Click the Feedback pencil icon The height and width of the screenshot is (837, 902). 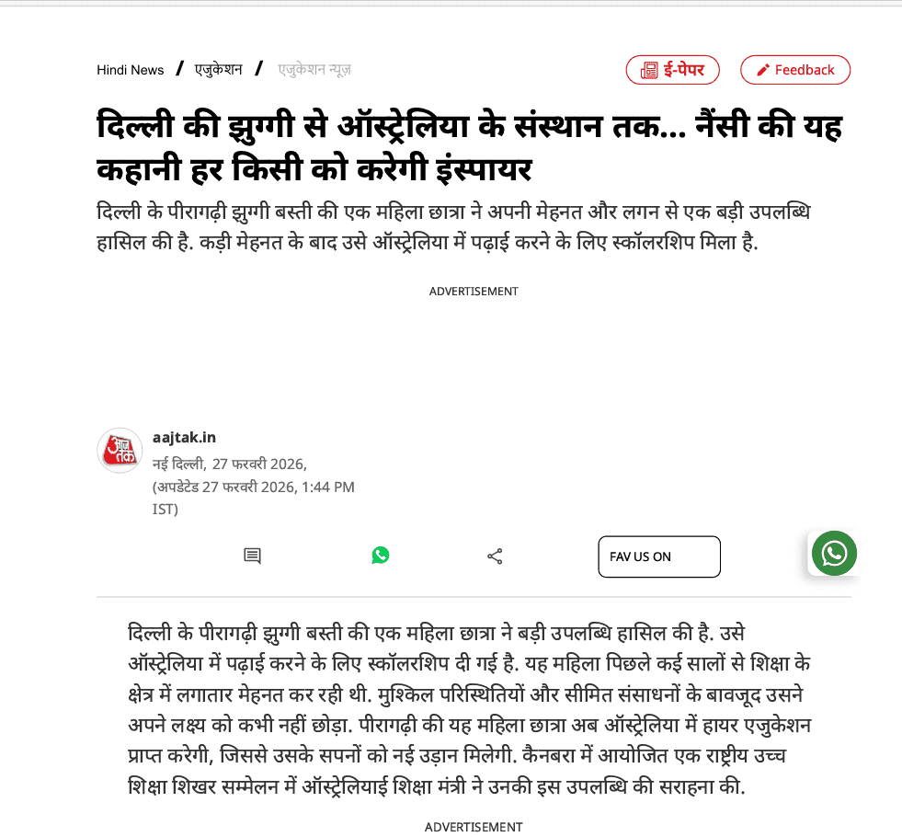763,70
